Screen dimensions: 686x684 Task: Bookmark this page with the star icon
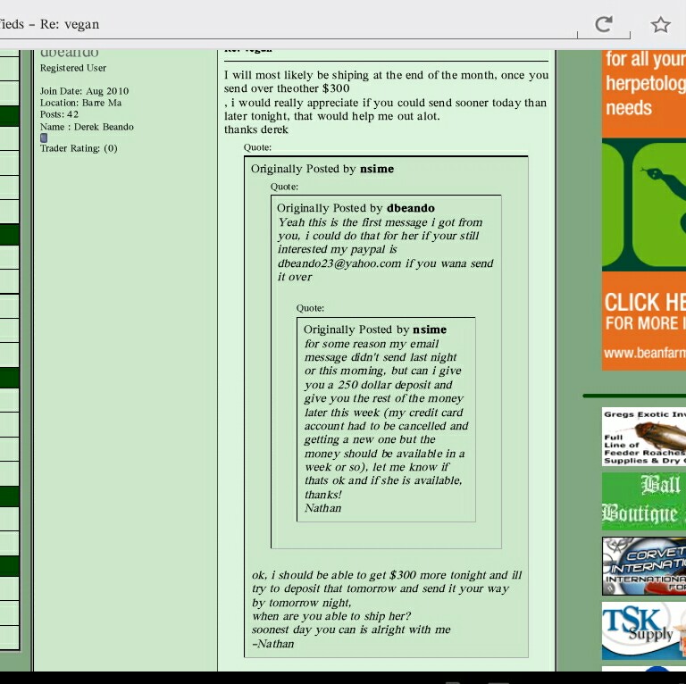pyautogui.click(x=660, y=24)
